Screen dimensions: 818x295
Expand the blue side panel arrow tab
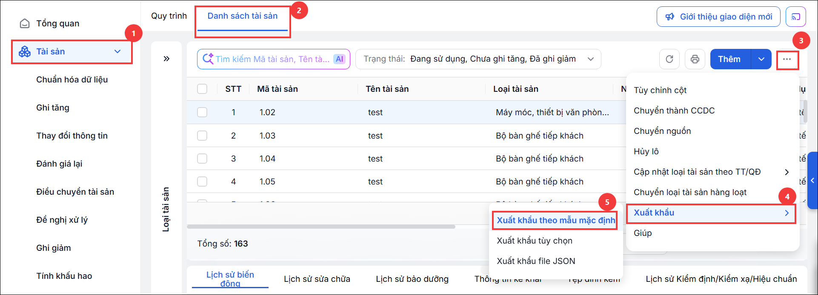click(812, 180)
